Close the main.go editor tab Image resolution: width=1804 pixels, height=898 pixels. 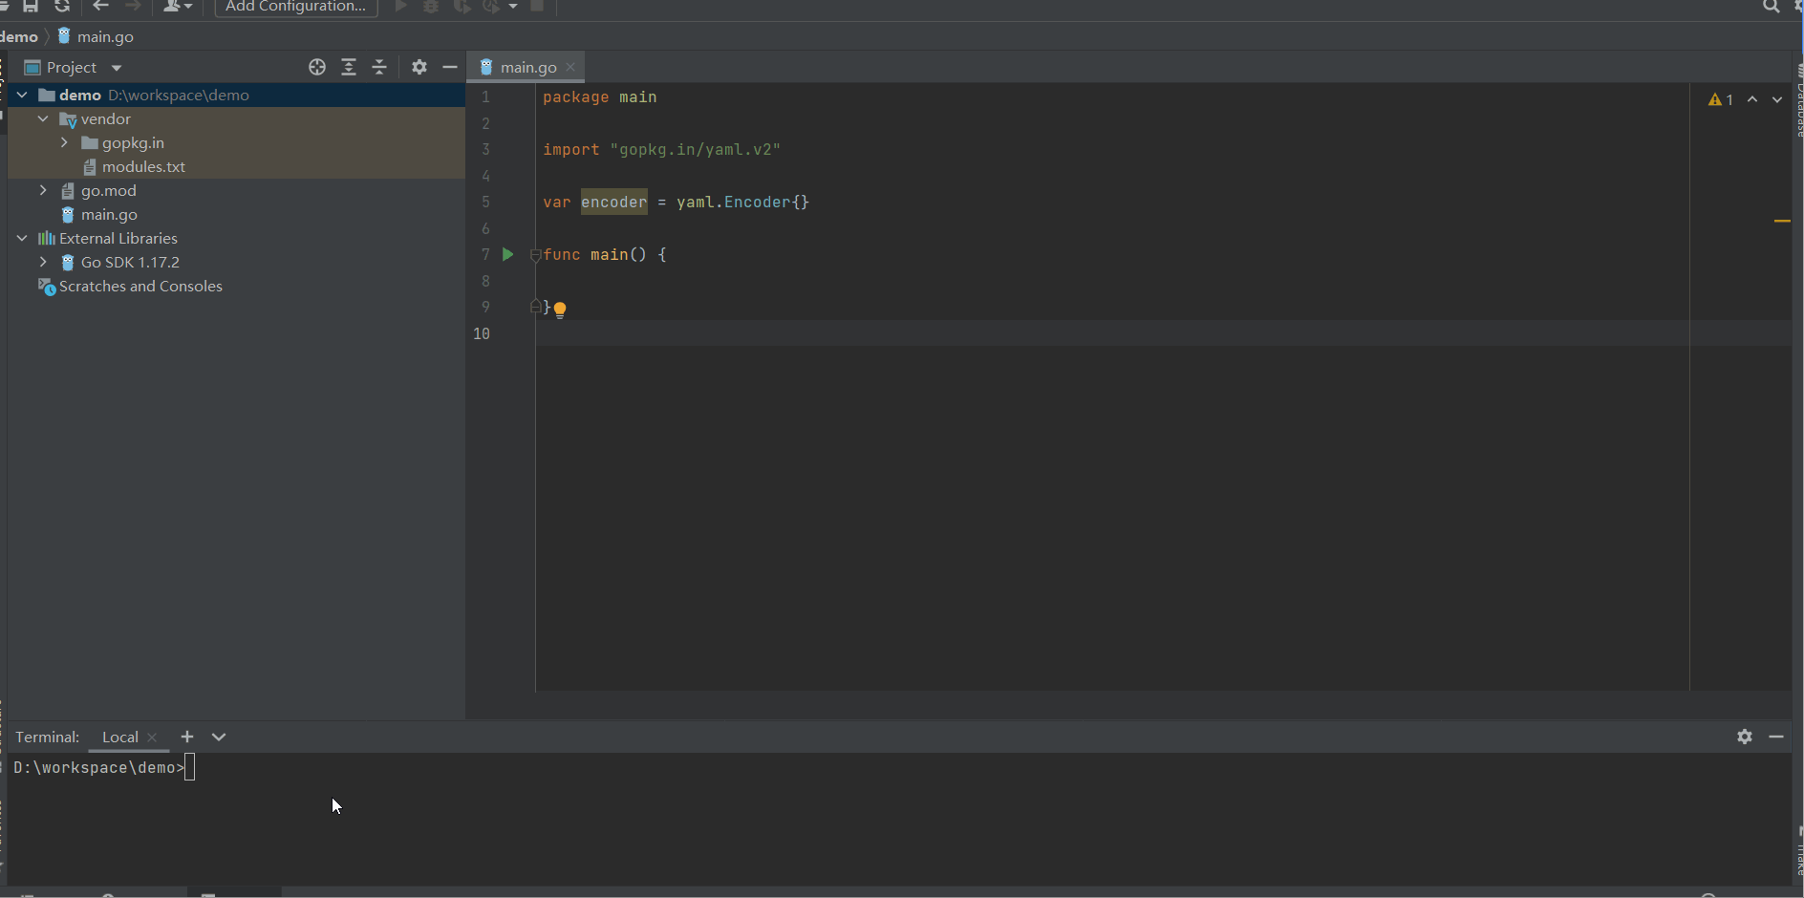(x=570, y=67)
